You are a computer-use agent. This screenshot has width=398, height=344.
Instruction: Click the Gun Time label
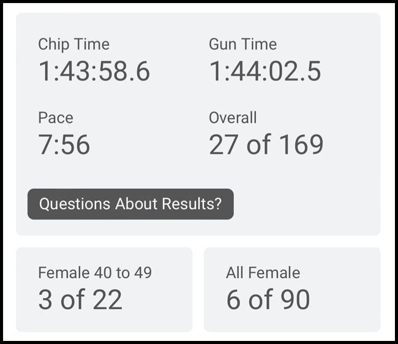pyautogui.click(x=242, y=45)
